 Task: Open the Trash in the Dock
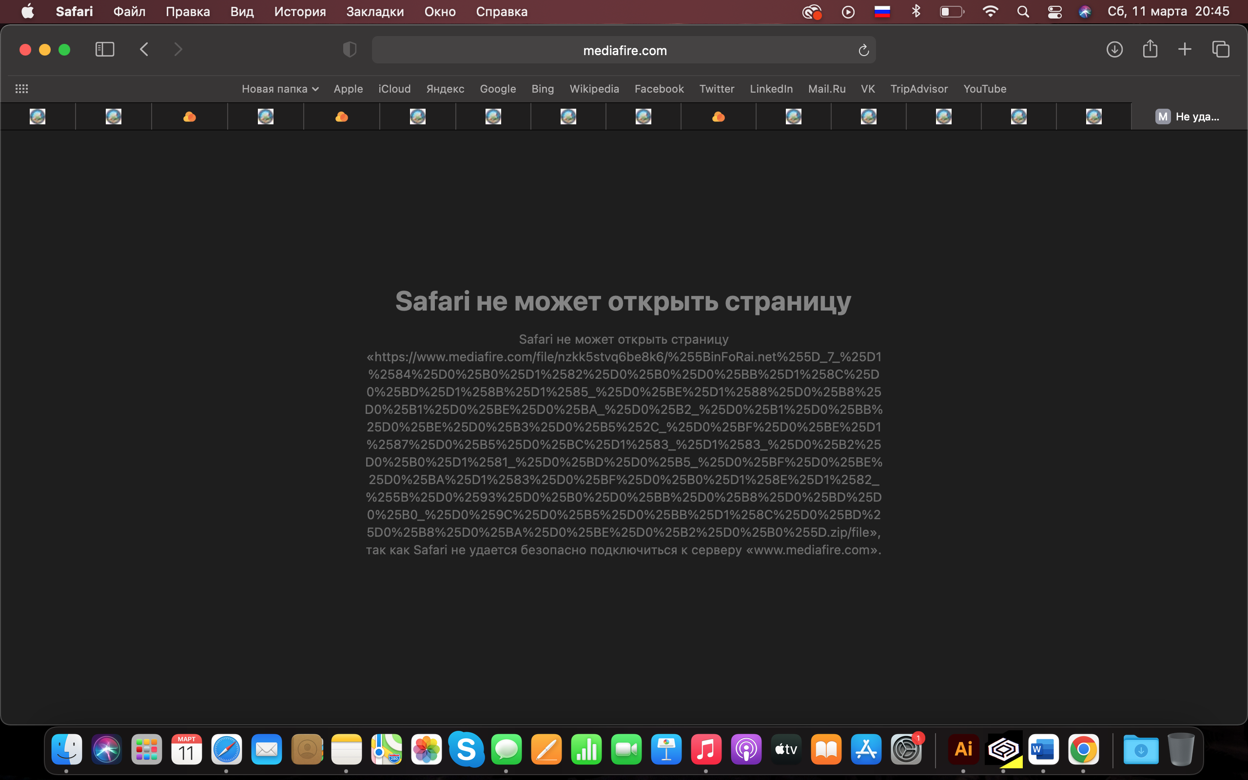coord(1181,749)
